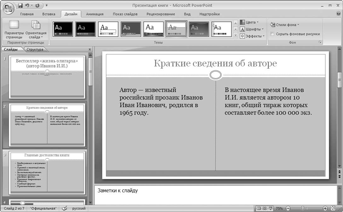
Task: Enable Скрыть фоновые рисунки checkbox
Action: click(272, 34)
